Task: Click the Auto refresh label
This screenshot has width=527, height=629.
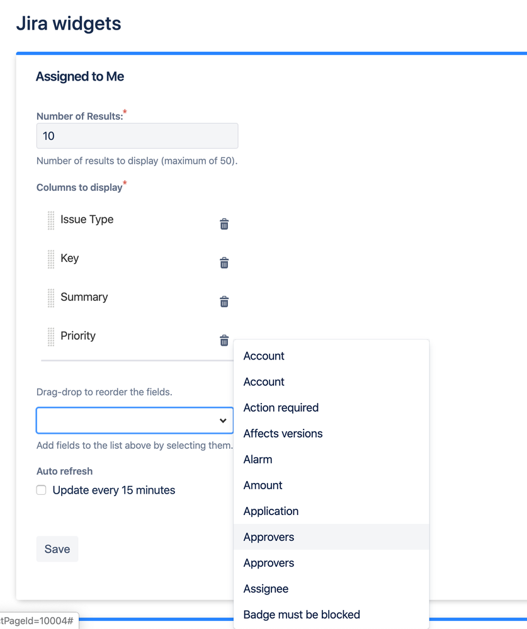Action: coord(65,471)
